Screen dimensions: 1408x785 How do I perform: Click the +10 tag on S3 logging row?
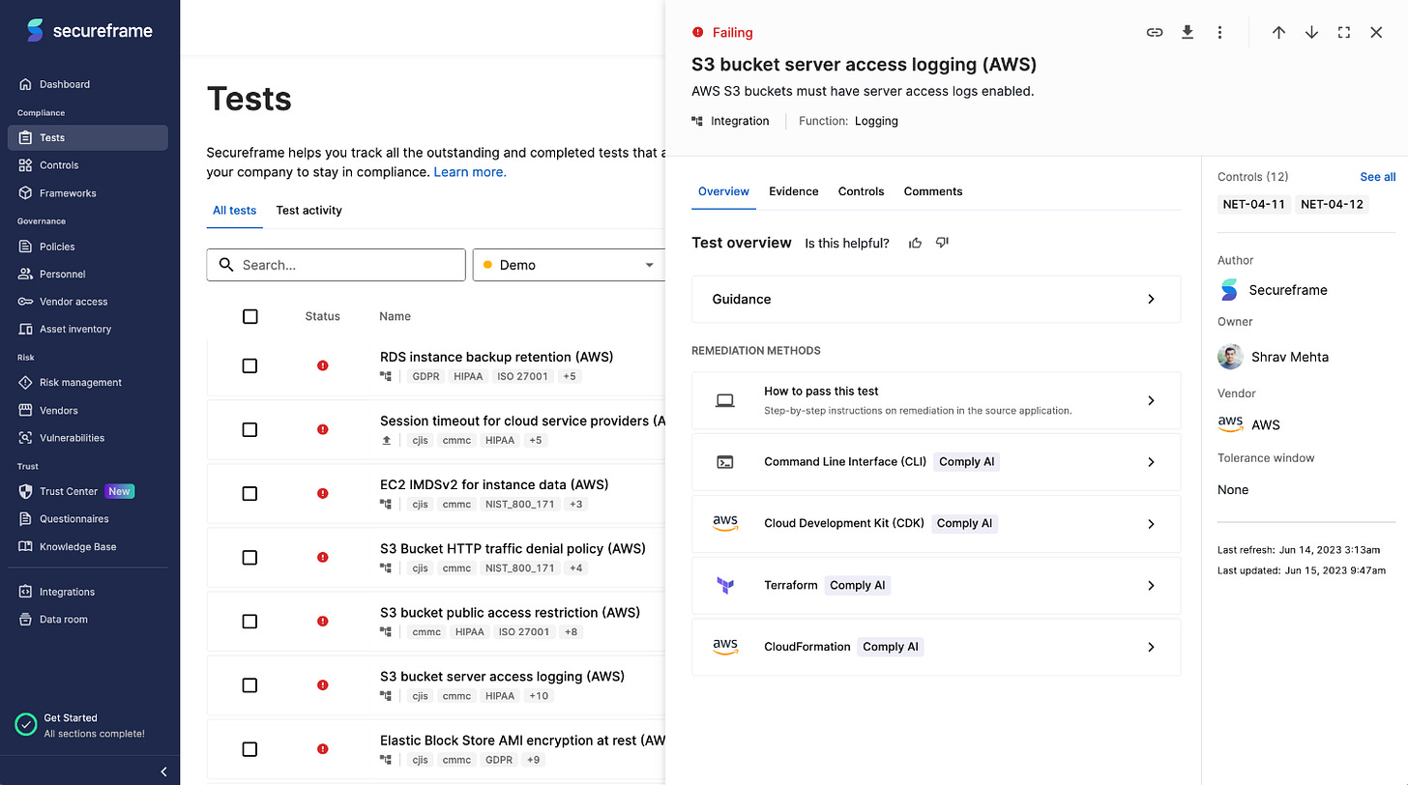[539, 696]
